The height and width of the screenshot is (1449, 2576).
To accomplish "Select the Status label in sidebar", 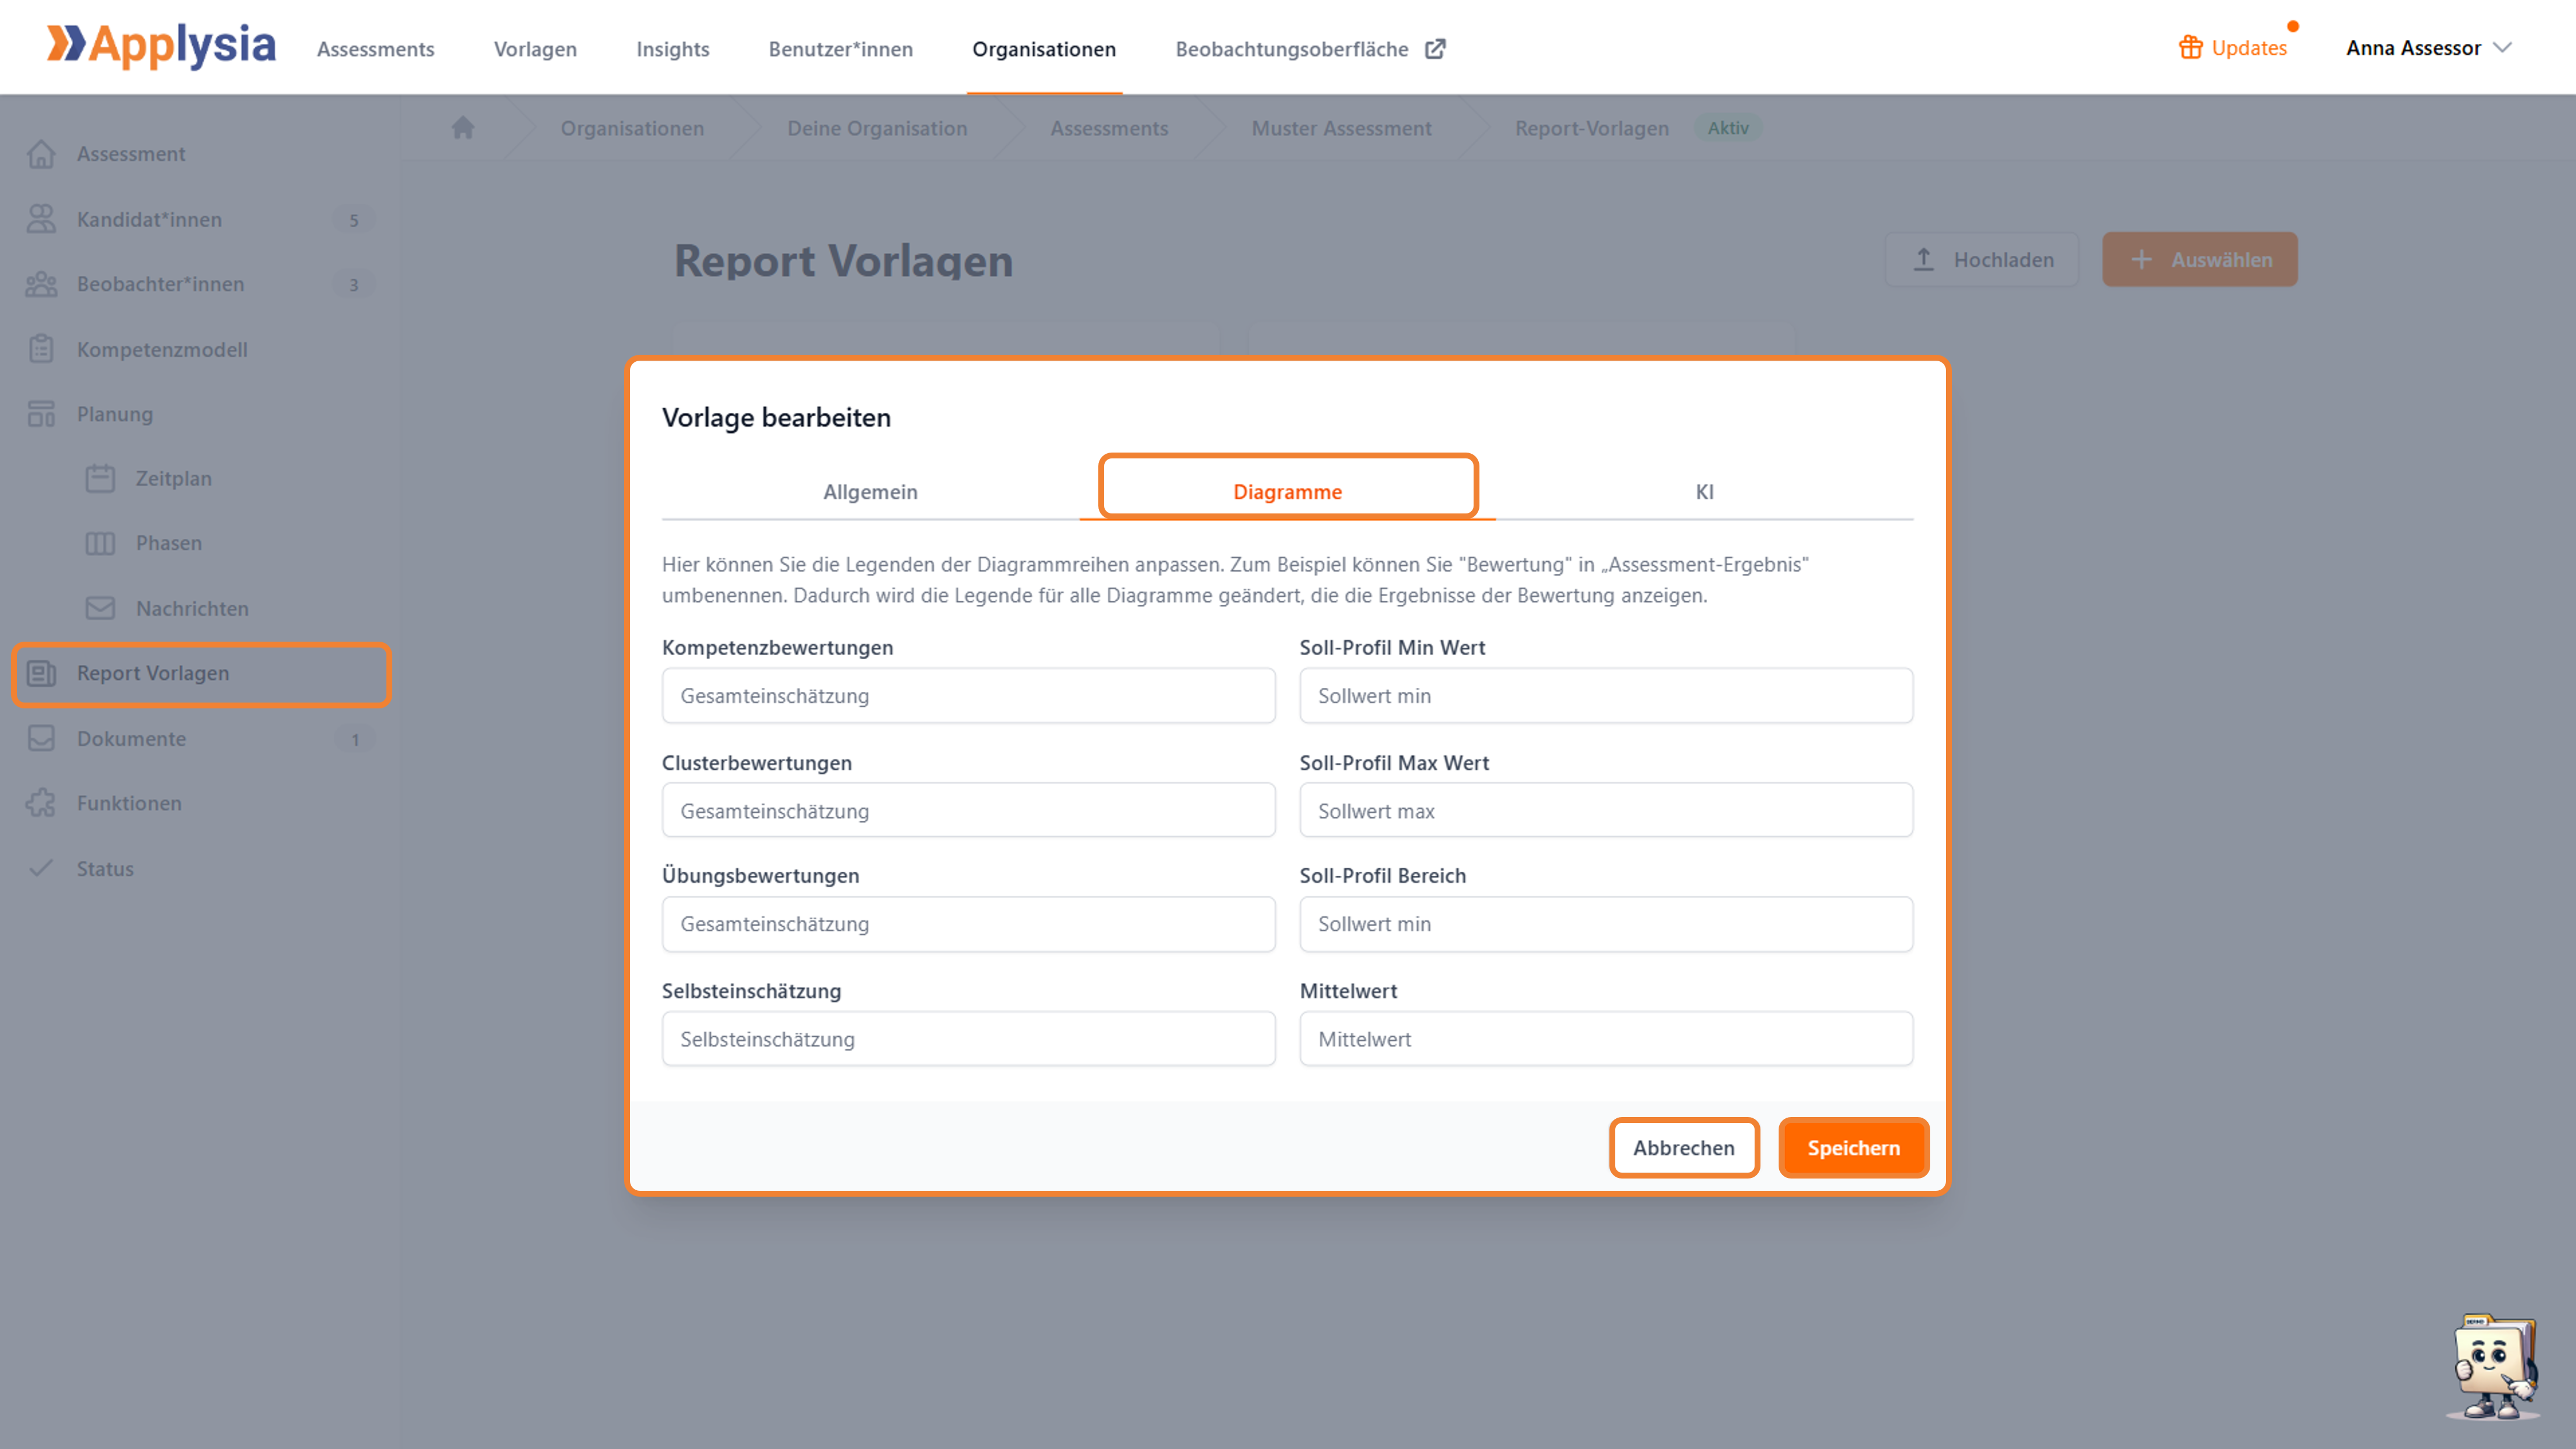I will coord(105,868).
